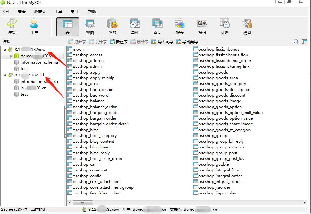
Task: Select the oscshop_access table
Action: (87, 55)
